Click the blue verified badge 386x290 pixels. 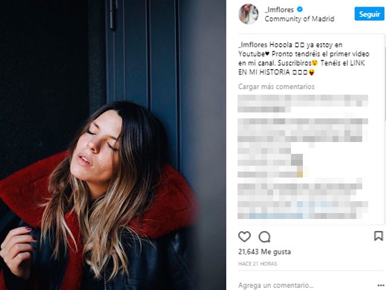[299, 9]
